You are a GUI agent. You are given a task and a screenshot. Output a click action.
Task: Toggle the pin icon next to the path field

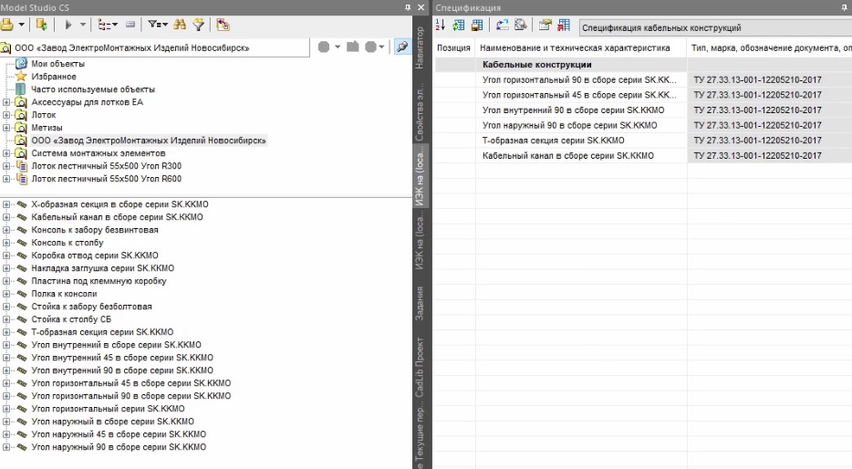(x=402, y=47)
